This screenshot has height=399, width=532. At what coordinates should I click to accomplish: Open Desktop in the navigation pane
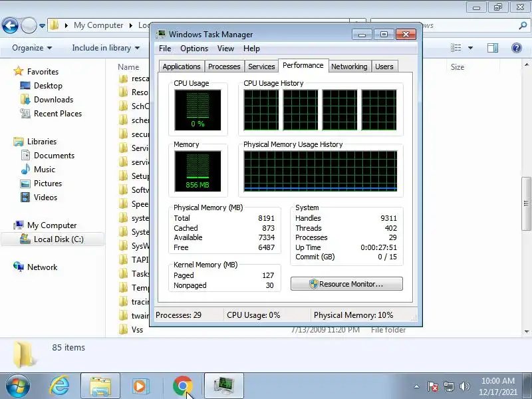48,86
